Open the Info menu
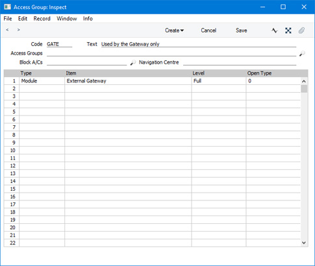Viewport: 315px width, 266px height. click(88, 19)
